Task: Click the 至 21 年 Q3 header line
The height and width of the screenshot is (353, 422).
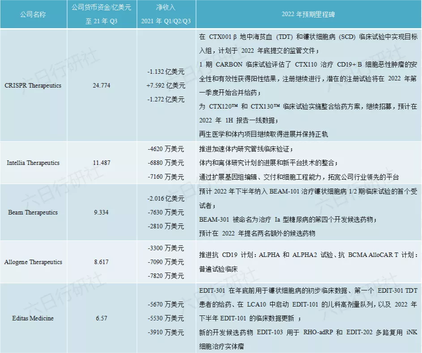Action: point(102,21)
